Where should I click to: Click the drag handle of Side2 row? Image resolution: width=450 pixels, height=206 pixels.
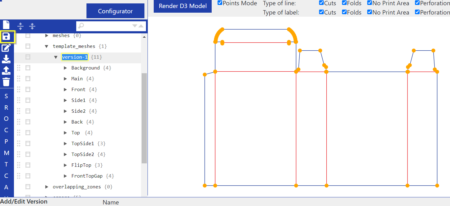point(19,111)
